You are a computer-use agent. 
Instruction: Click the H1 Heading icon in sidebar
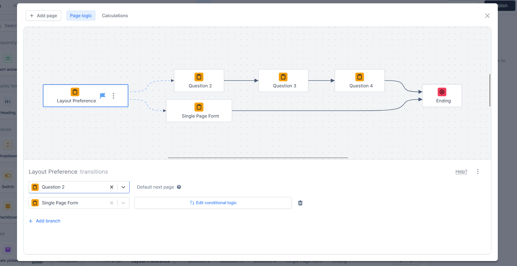coord(8,102)
